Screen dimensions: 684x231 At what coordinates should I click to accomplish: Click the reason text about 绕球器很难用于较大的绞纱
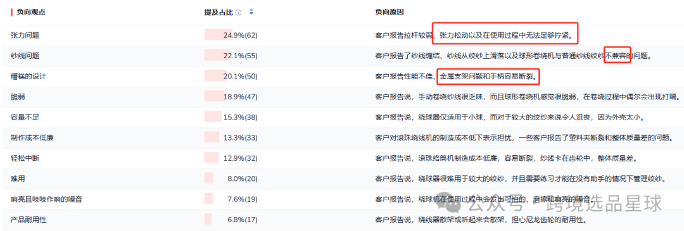[x=521, y=178]
